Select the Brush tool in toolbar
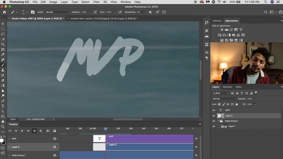283x159 pixels. coord(3,65)
